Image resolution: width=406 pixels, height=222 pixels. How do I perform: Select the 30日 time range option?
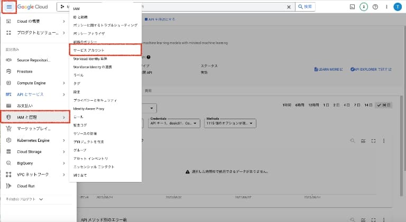click(x=383, y=105)
